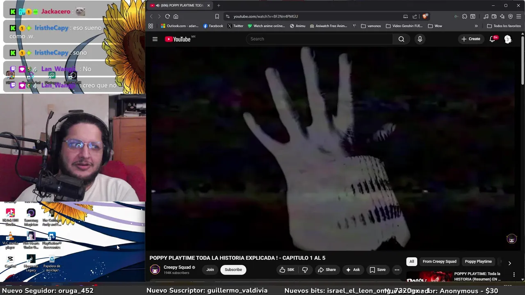This screenshot has width=525, height=295.
Task: Open the YouTube account avatar menu
Action: click(508, 39)
